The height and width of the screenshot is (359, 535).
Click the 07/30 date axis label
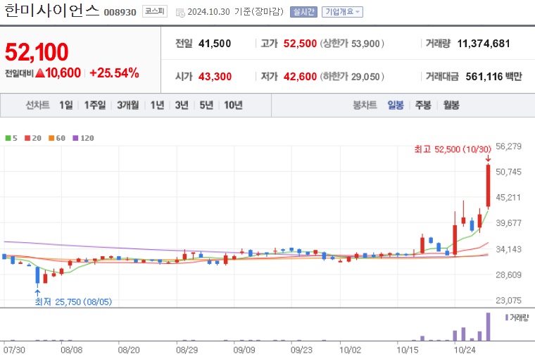click(14, 350)
